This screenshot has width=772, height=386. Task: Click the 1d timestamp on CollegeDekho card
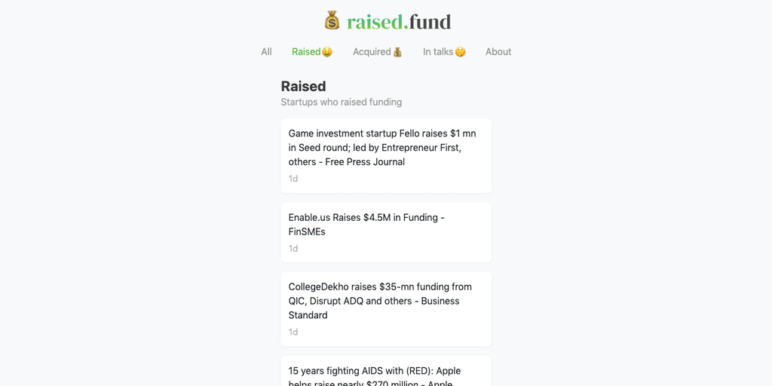[x=293, y=332]
